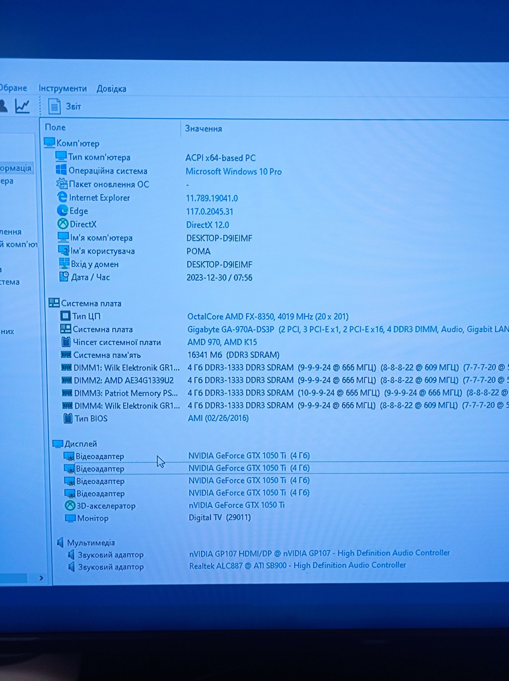This screenshot has height=681, width=509.
Task: Click the DirectX 12.0 value link
Action: 208,225
